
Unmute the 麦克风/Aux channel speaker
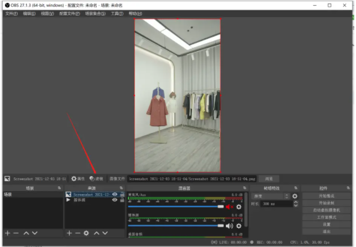pyautogui.click(x=229, y=207)
